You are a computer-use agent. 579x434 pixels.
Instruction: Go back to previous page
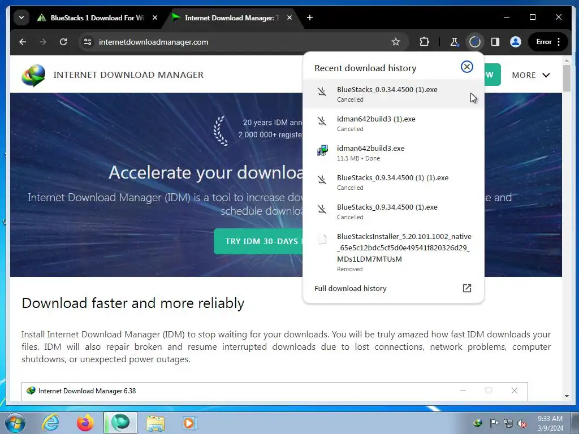(23, 42)
